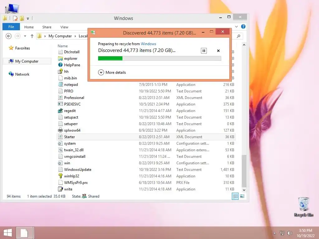Select Network in navigation pane
The width and height of the screenshot is (319, 239).
click(x=22, y=74)
